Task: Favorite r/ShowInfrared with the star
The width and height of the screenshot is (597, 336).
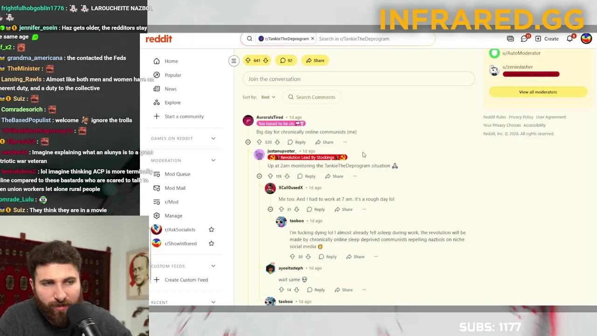Action: (211, 244)
